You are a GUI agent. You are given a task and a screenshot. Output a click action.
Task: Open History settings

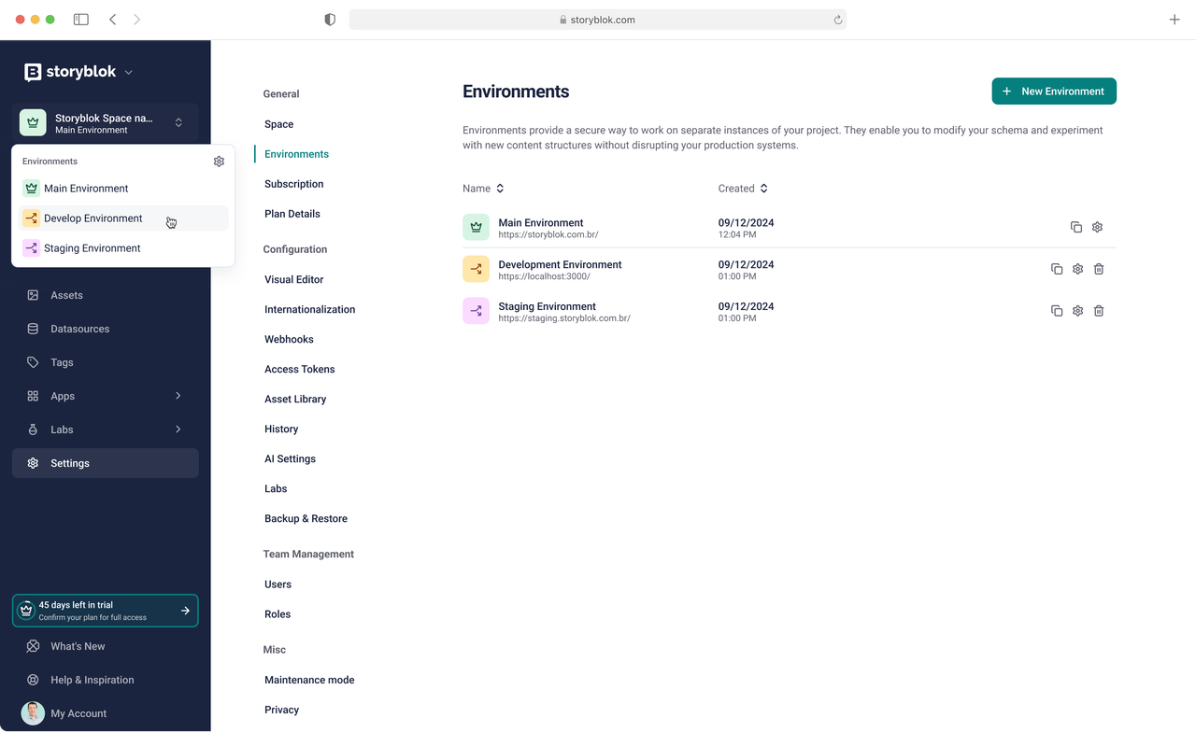tap(281, 429)
